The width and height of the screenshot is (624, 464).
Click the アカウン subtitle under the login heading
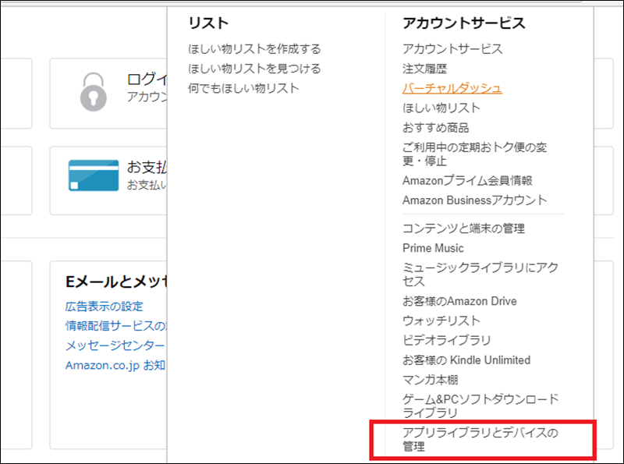[147, 97]
